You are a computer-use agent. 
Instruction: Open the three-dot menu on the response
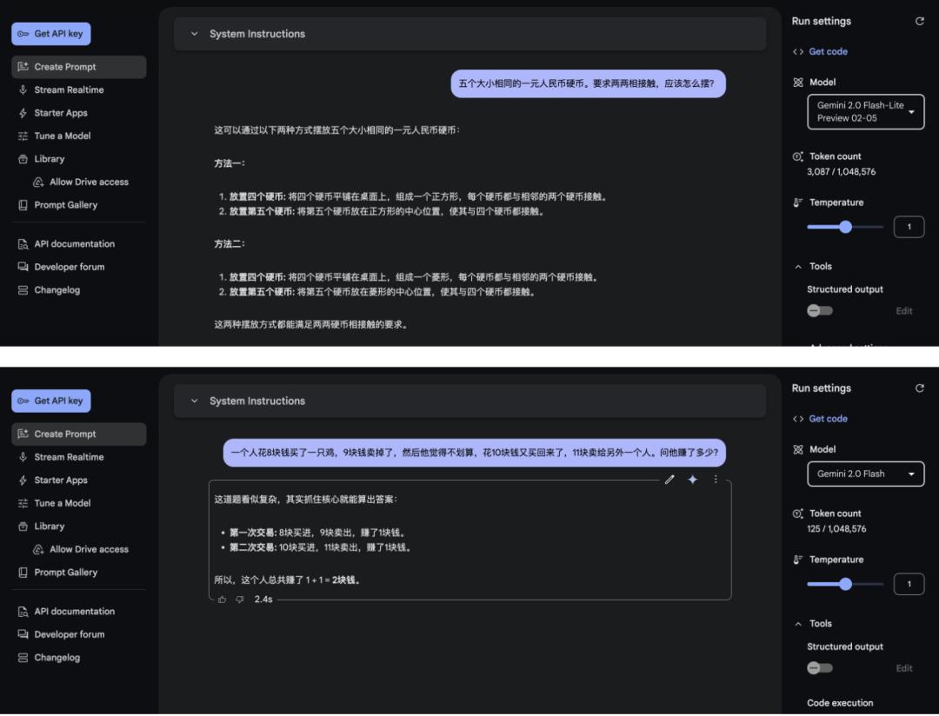[715, 479]
